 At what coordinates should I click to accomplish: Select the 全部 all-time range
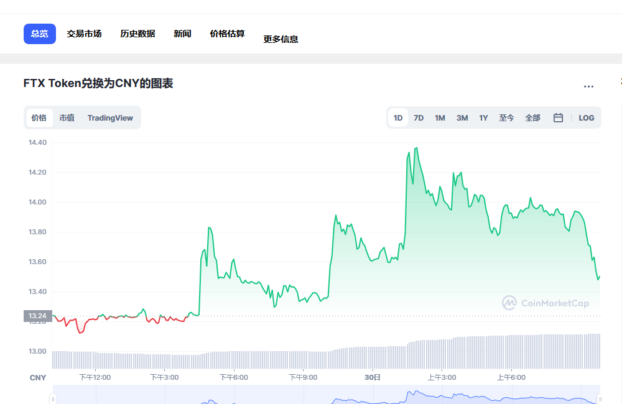tap(533, 117)
